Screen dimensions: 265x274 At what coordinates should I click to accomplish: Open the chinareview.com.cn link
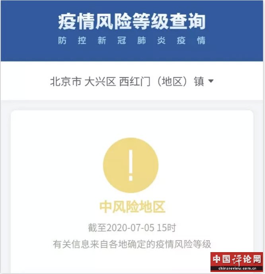tap(237, 268)
